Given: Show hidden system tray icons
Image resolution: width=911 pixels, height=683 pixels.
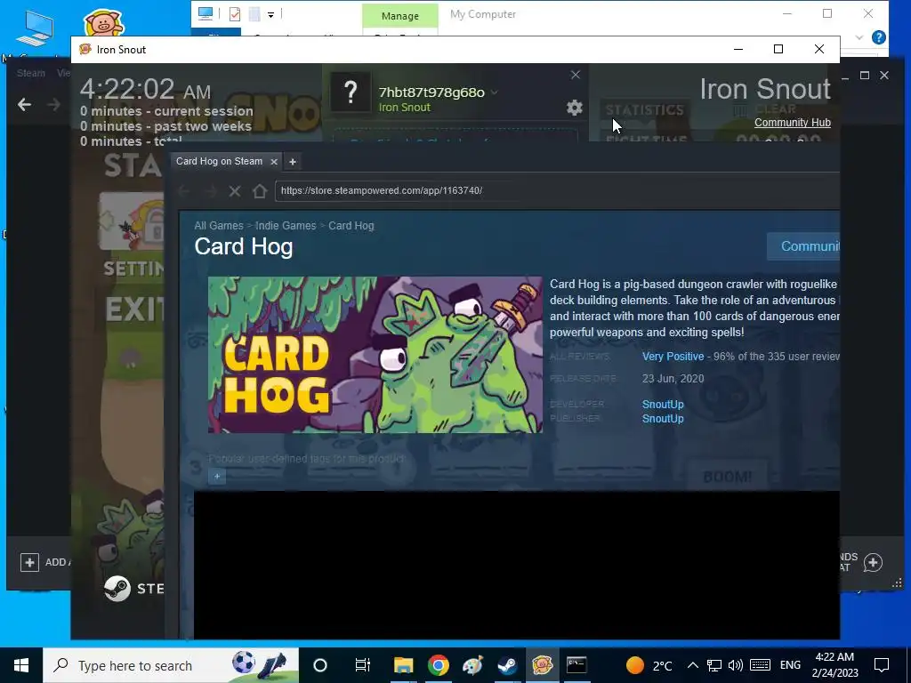Looking at the screenshot, I should coord(692,665).
